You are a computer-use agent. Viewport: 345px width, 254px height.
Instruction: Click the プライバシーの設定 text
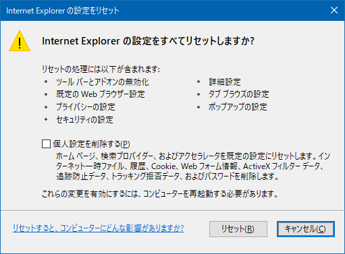coord(86,106)
